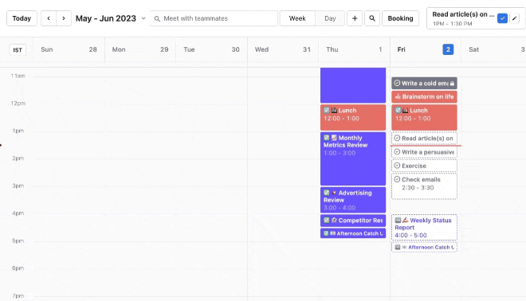The height and width of the screenshot is (301, 526).
Task: Complete the Read article(s) on task circle
Action: coord(397,138)
